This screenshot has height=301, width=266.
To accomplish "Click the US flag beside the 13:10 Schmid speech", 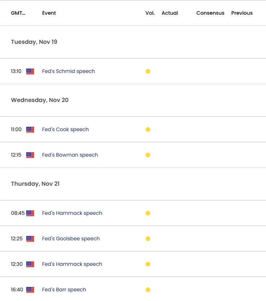I will pyautogui.click(x=30, y=71).
